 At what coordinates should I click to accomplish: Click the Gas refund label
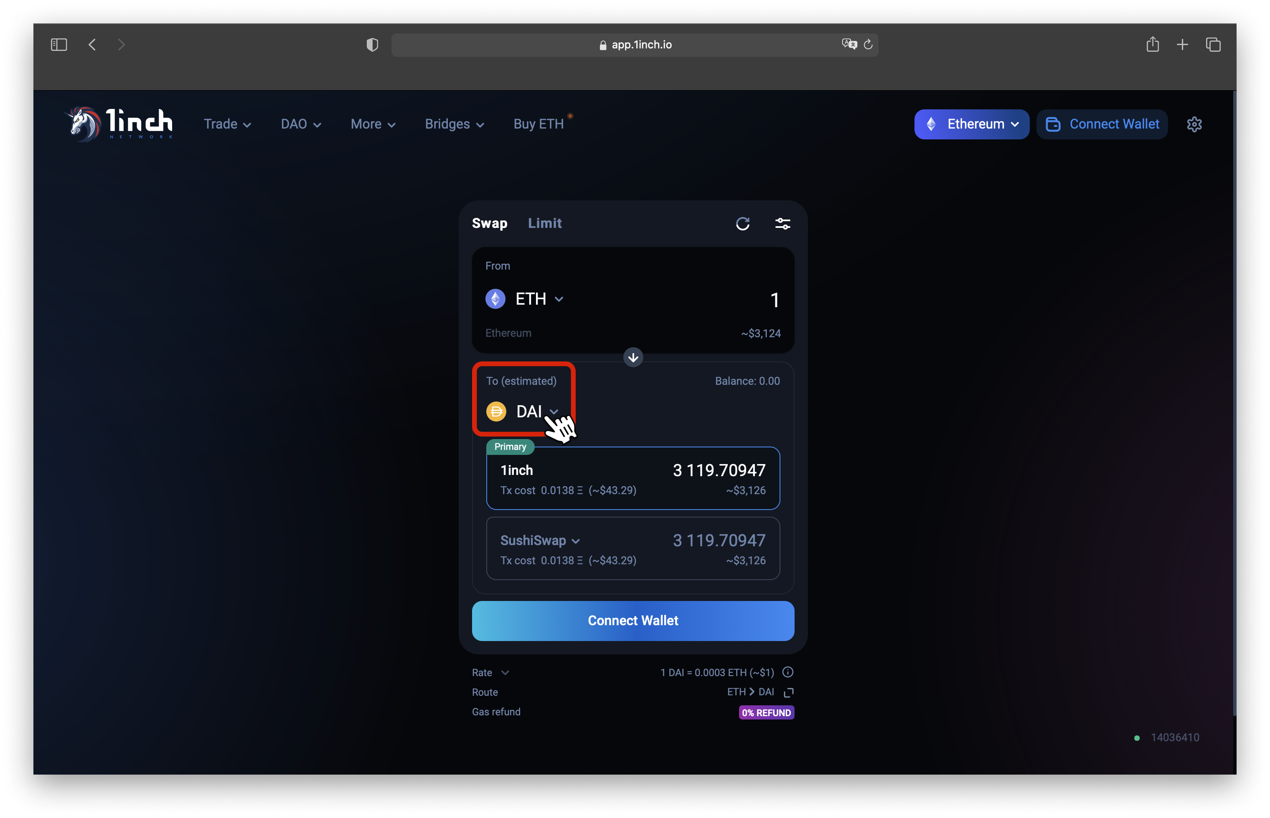pos(496,712)
